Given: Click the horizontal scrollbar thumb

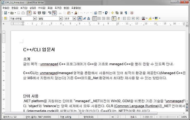Looking at the screenshot, I should [81, 113].
